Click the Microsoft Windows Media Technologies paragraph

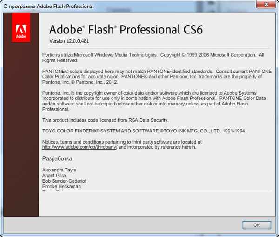[153, 58]
